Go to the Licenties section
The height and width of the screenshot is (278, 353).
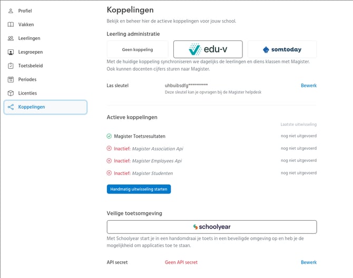(27, 93)
